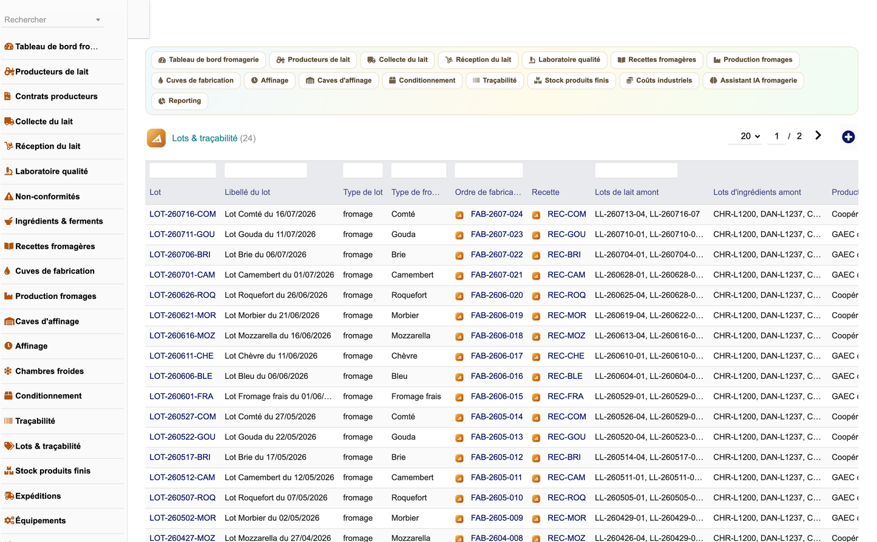Click the Recettes fromagères book icon in sidebar
The width and height of the screenshot is (877, 542).
click(8, 246)
